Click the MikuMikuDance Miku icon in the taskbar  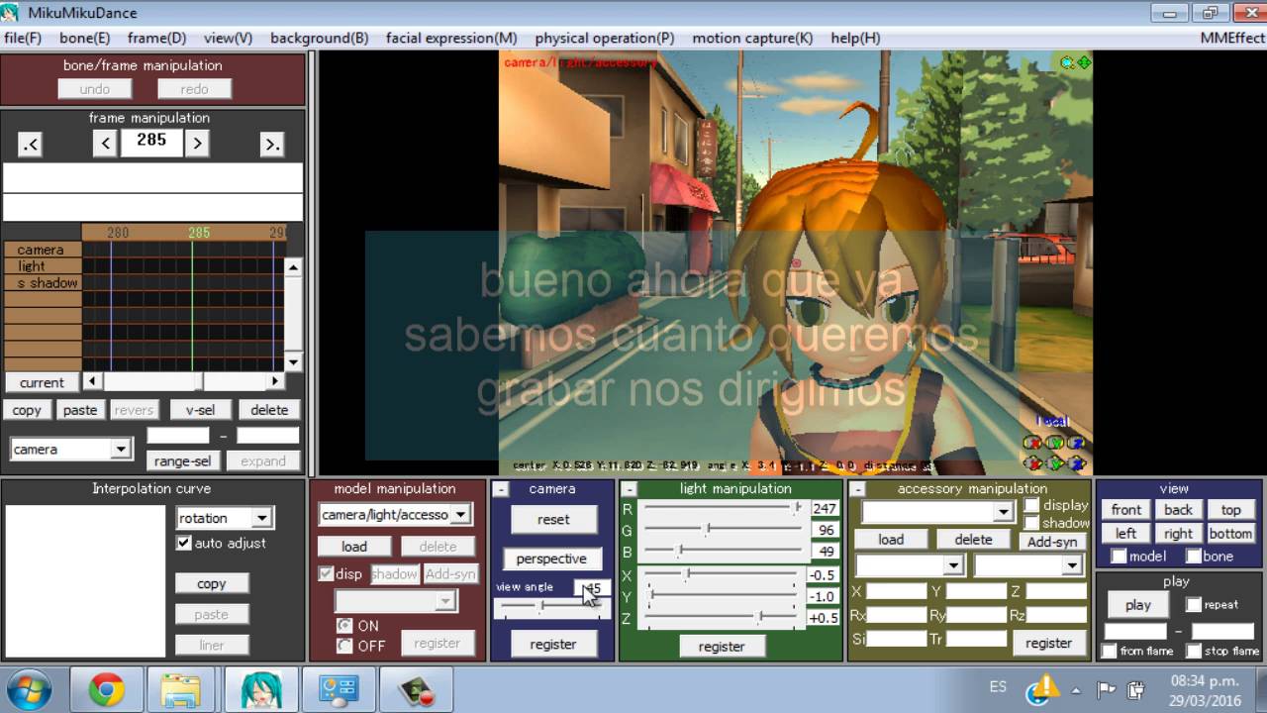pyautogui.click(x=262, y=689)
